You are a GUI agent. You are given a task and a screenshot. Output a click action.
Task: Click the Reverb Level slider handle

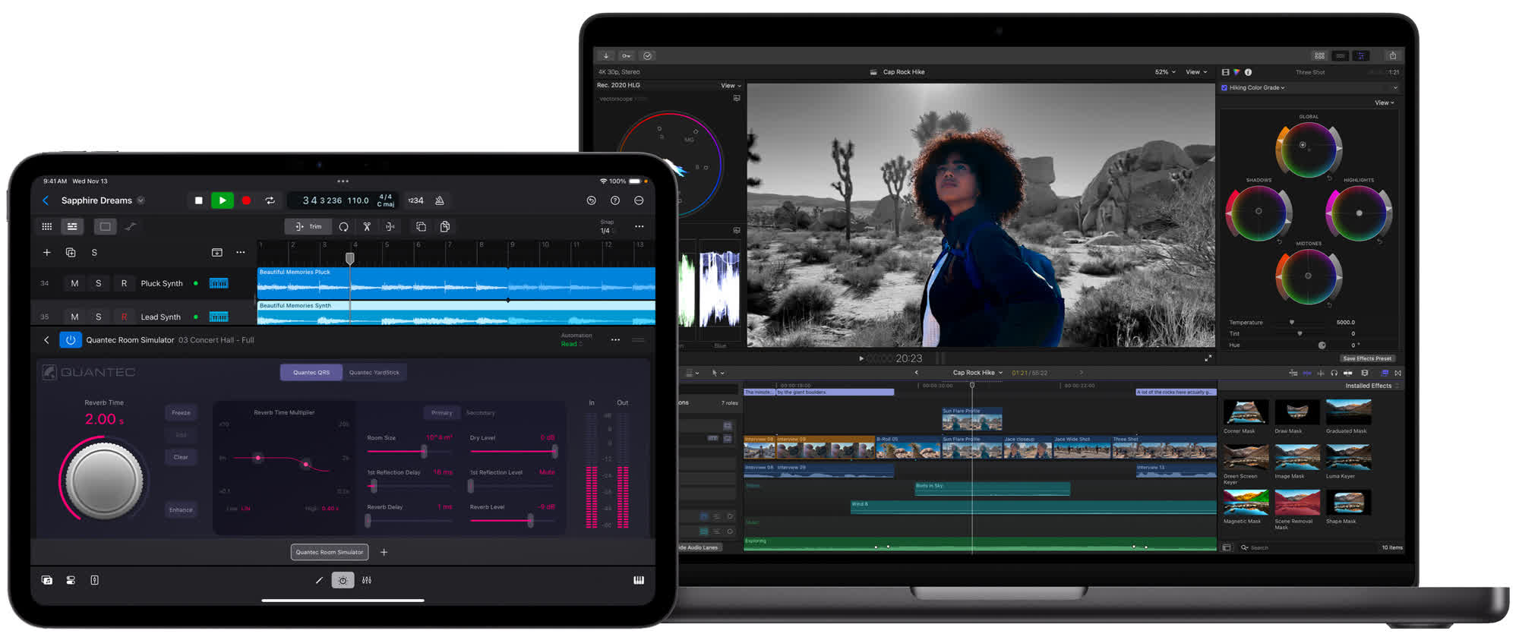tap(530, 521)
